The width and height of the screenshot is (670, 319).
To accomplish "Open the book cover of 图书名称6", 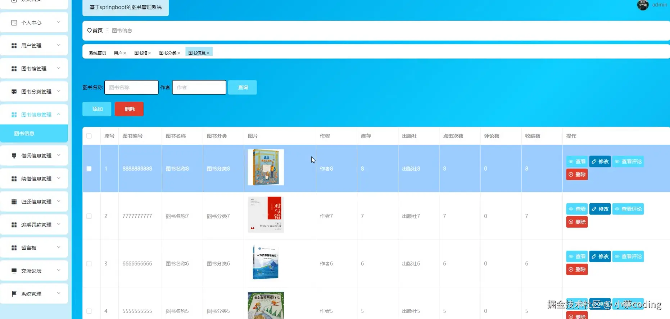I will pyautogui.click(x=266, y=262).
